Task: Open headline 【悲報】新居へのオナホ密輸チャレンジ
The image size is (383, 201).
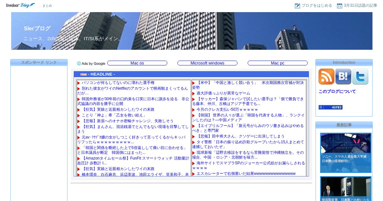Action: tap(128, 121)
